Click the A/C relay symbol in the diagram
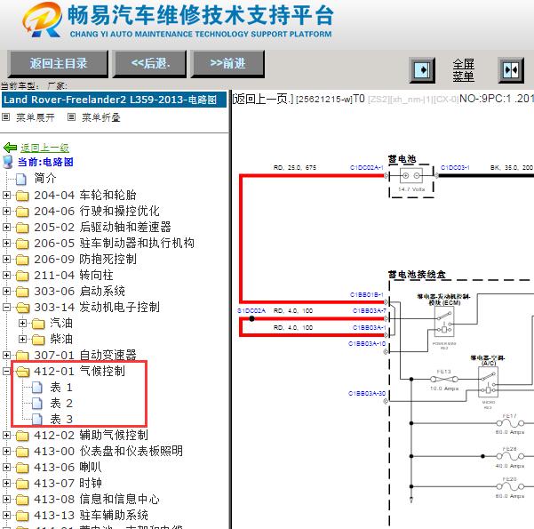534x529 pixels. click(x=488, y=381)
